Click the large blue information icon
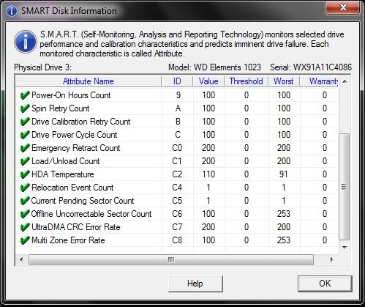This screenshot has width=365, height=307. click(26, 42)
